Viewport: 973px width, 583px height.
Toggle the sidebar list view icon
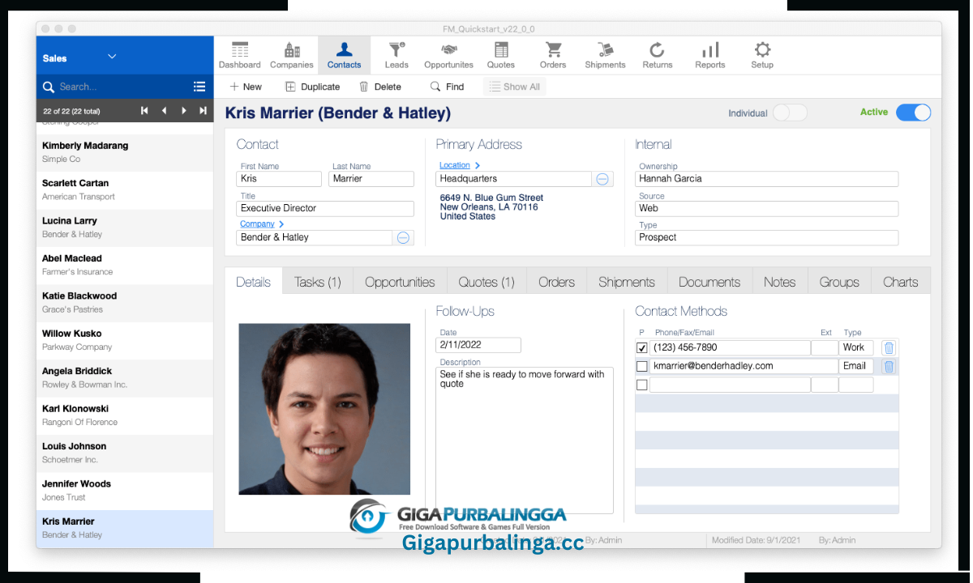199,87
